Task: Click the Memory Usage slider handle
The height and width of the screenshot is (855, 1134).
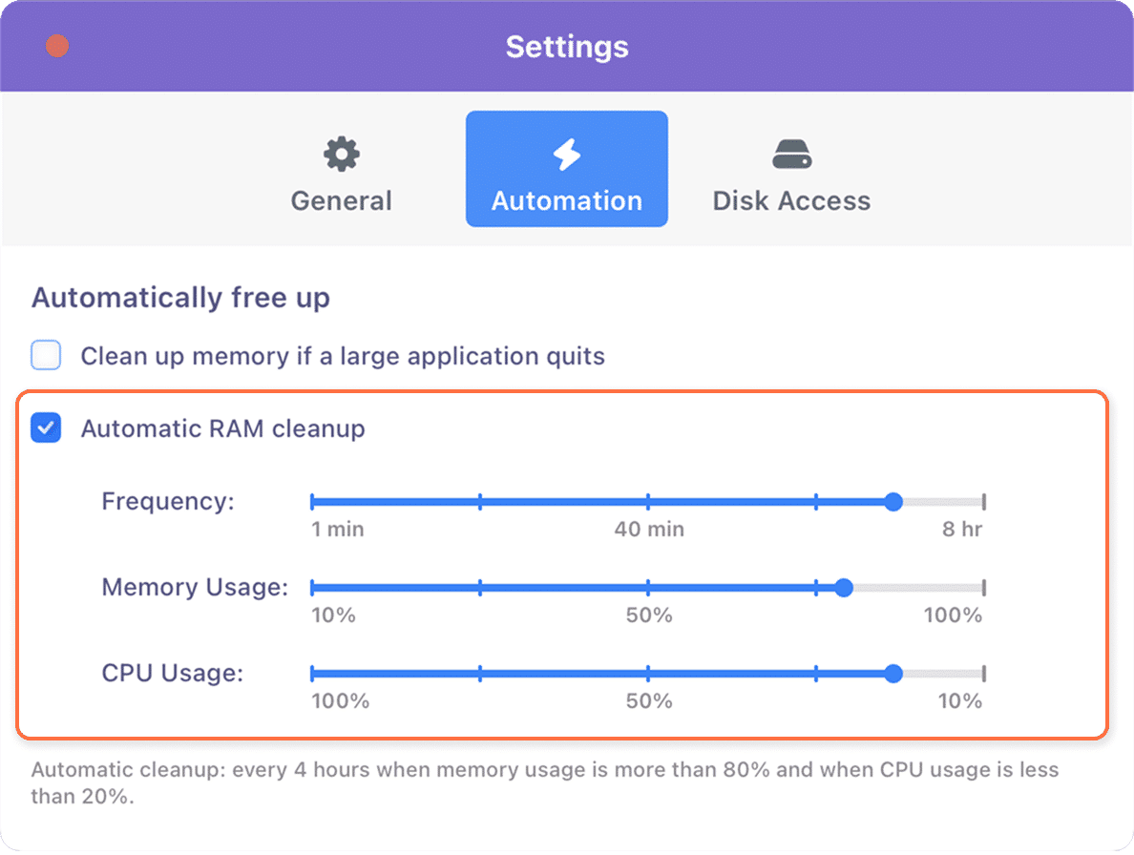Action: point(844,588)
